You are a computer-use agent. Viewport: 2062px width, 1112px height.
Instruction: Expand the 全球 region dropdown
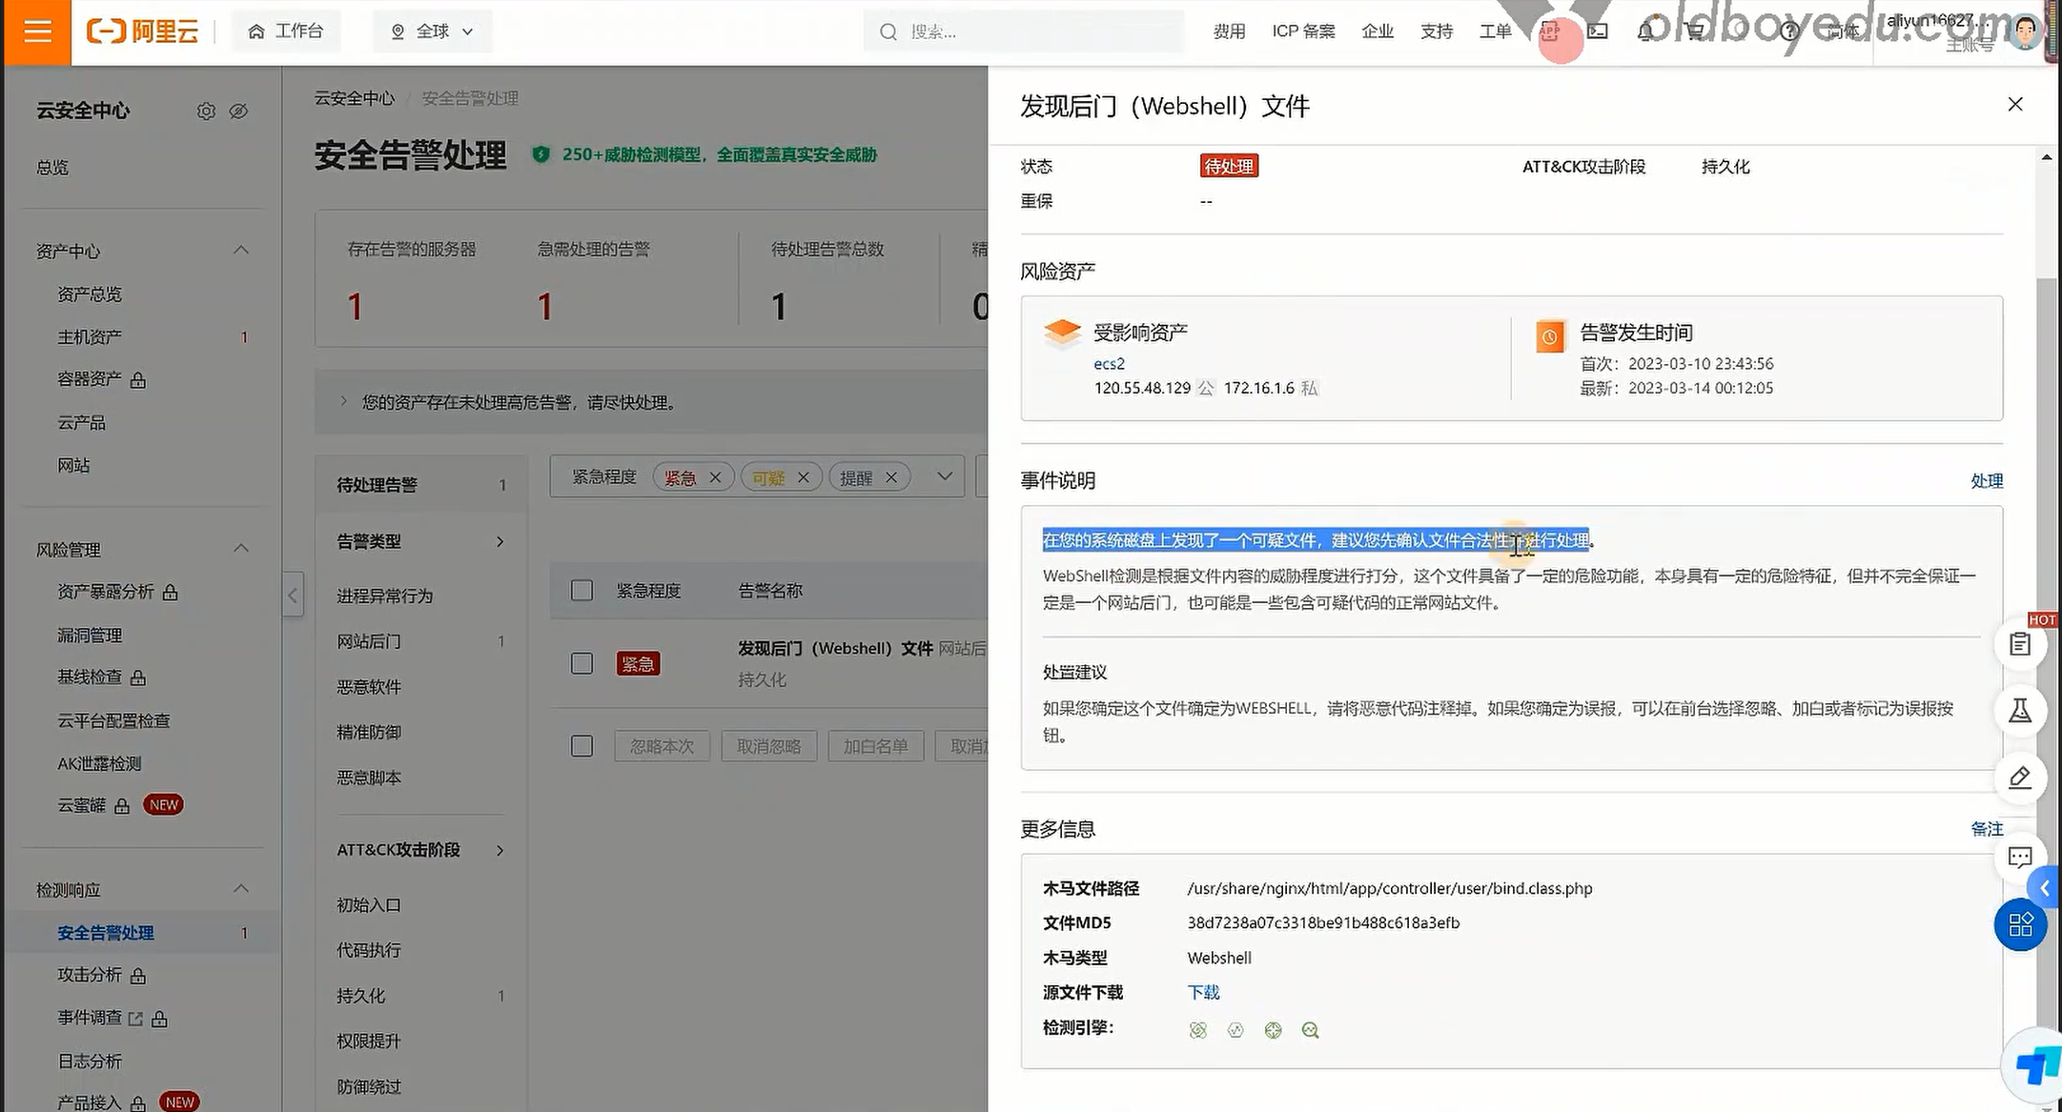[x=432, y=31]
